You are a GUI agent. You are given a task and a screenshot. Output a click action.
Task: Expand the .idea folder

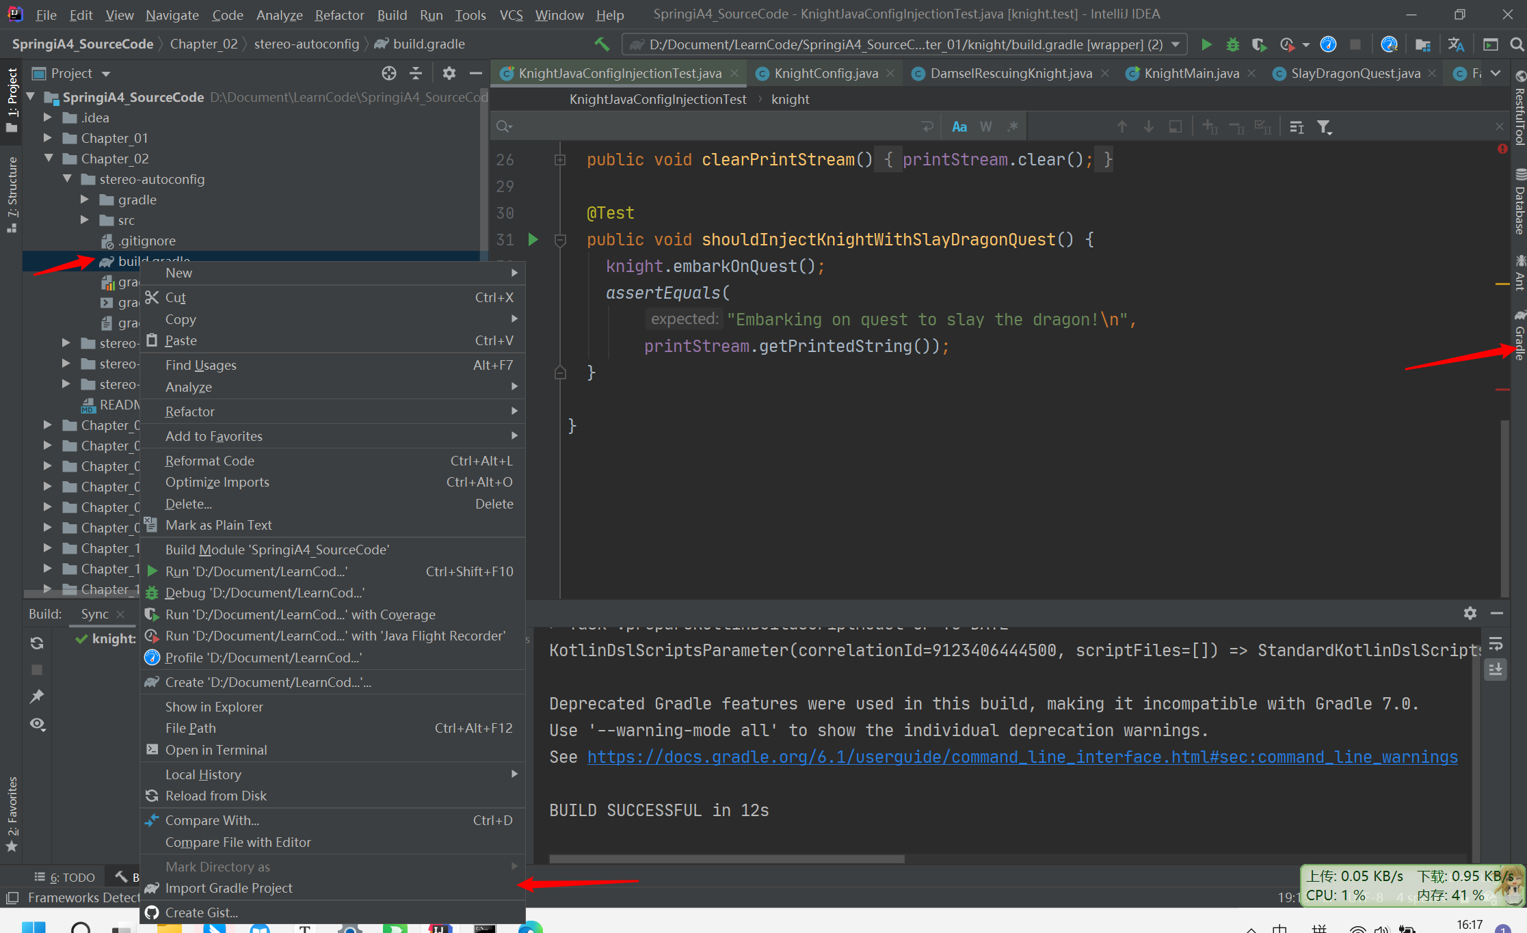48,118
